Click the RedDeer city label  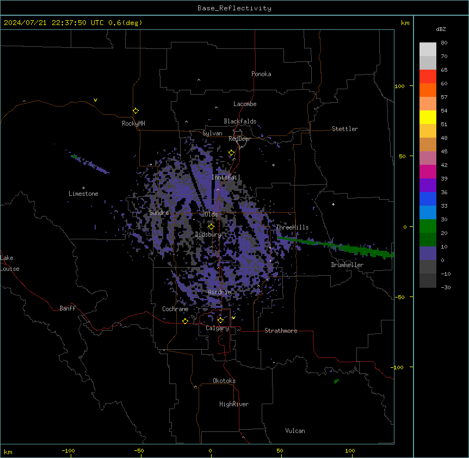tap(239, 139)
